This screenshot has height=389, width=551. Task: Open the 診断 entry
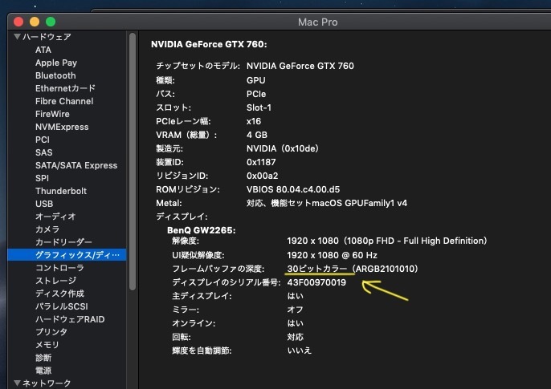43,358
